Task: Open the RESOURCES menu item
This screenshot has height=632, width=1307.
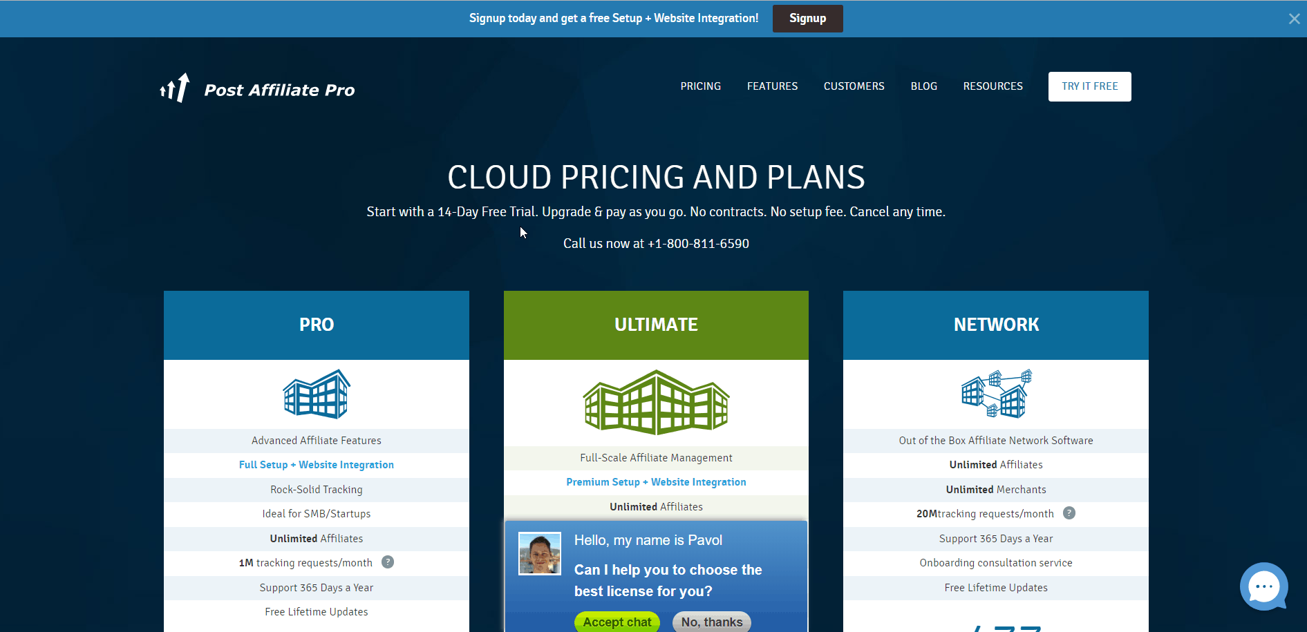Action: [993, 86]
